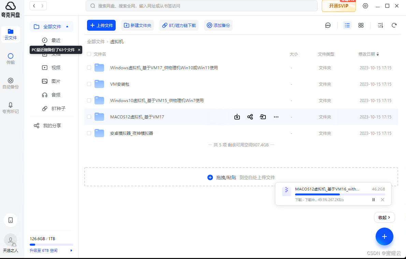
Task: Open 我的分享 my shares
Action: [x=47, y=126]
